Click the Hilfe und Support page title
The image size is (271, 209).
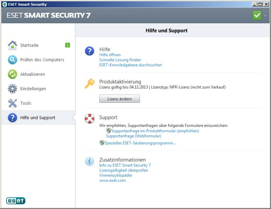pyautogui.click(x=166, y=31)
